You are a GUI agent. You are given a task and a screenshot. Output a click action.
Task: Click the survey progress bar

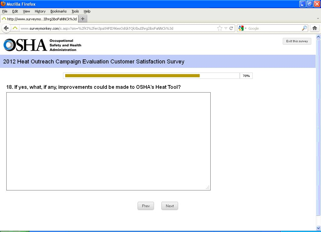click(x=151, y=76)
